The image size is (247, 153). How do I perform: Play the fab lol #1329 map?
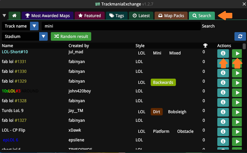[237, 83]
